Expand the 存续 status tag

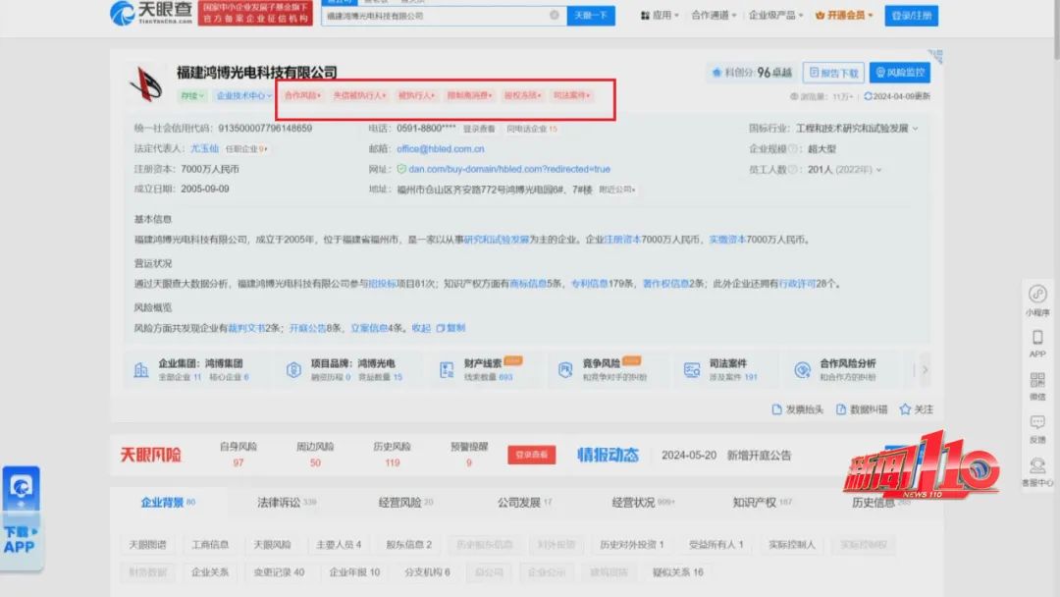pyautogui.click(x=192, y=96)
